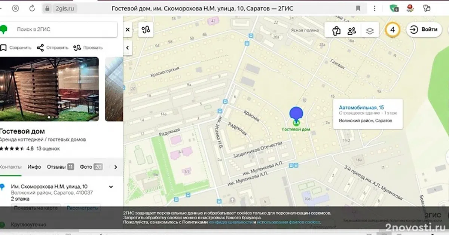Collapse the side panel with the arrow
This screenshot has height=235, width=449.
pos(127,48)
